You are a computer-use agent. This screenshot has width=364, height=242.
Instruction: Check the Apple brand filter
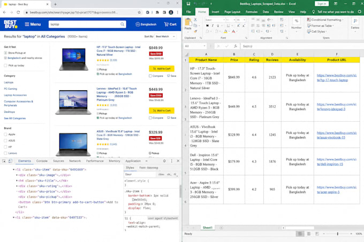(5, 134)
